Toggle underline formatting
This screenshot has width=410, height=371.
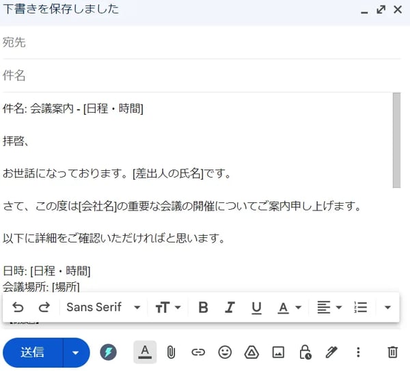coord(256,307)
